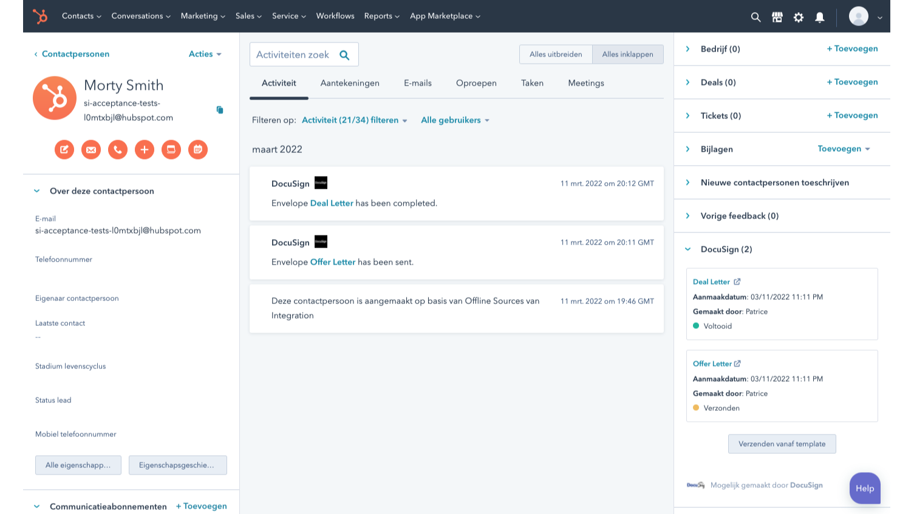This screenshot has width=914, height=514.
Task: Open the Reports menu
Action: [382, 16]
